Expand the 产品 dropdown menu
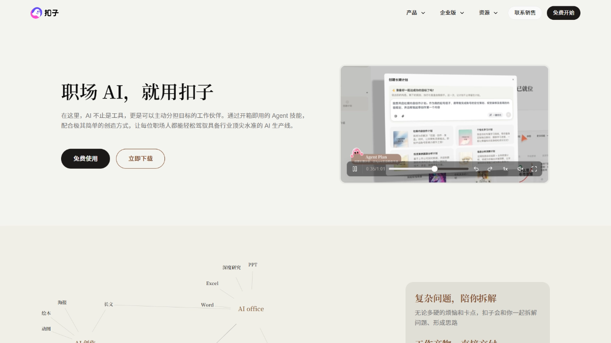 [415, 13]
